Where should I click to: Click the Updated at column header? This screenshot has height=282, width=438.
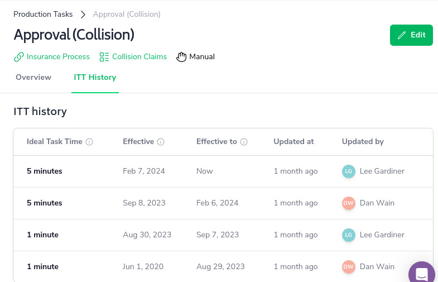(x=293, y=142)
